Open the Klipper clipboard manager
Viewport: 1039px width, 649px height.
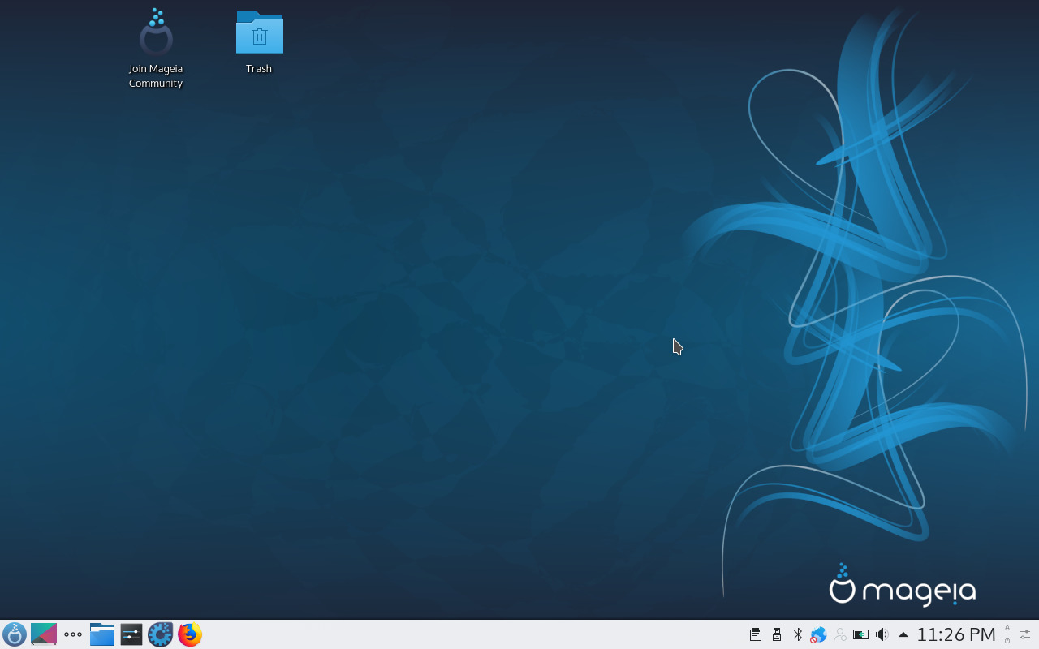[x=756, y=634]
